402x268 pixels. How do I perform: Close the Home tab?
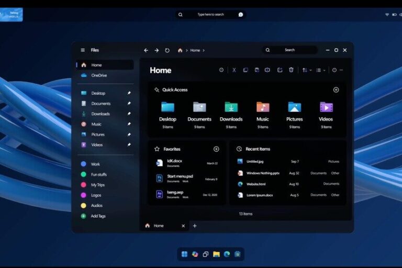[183, 226]
